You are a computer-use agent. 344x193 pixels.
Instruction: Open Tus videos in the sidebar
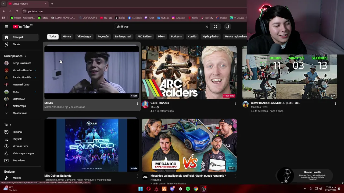pyautogui.click(x=20, y=161)
